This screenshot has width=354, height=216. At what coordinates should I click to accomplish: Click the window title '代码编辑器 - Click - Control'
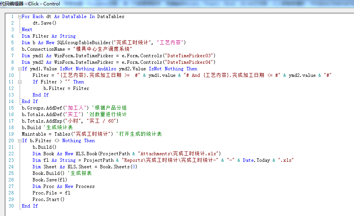pos(30,4)
